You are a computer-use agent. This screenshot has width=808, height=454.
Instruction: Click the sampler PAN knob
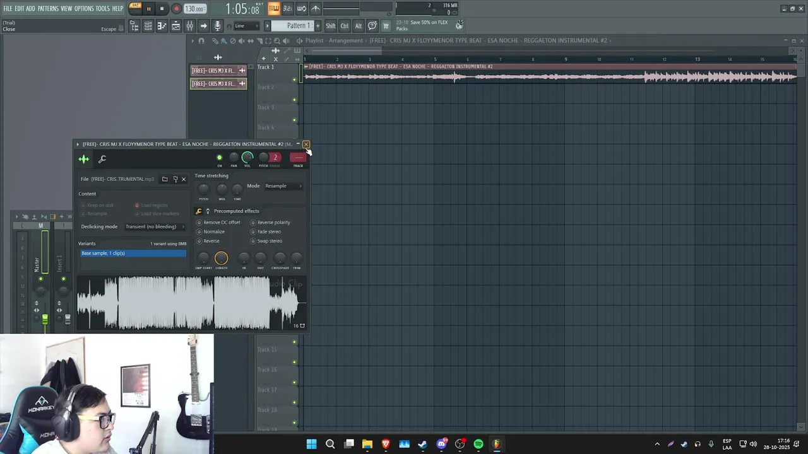click(234, 158)
